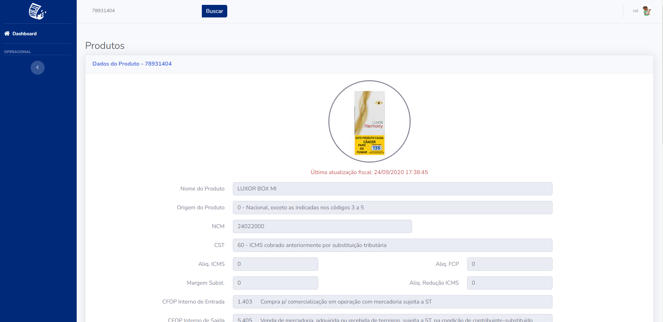Select the Origem do Produto field
Screen dimensions: 663x322
(393, 208)
